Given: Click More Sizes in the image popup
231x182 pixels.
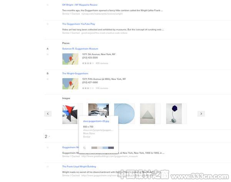Looking at the screenshot, I should 89,133.
